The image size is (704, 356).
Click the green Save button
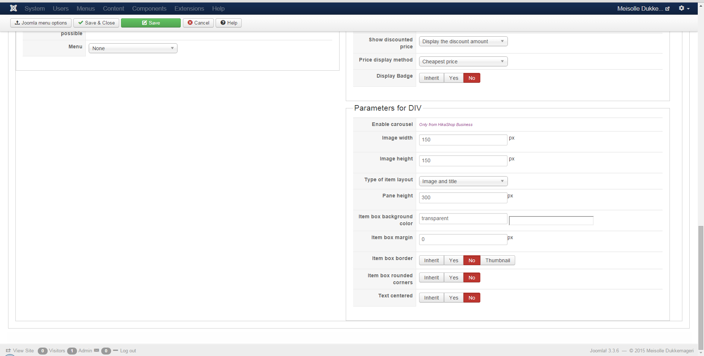(151, 23)
